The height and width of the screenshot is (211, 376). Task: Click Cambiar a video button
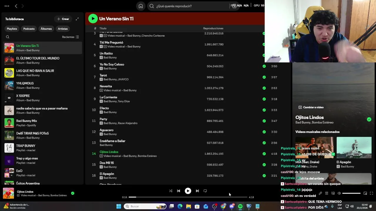311,107
